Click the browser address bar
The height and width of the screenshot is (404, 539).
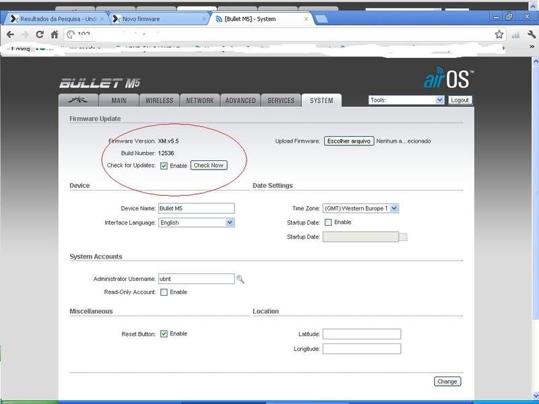[x=284, y=34]
